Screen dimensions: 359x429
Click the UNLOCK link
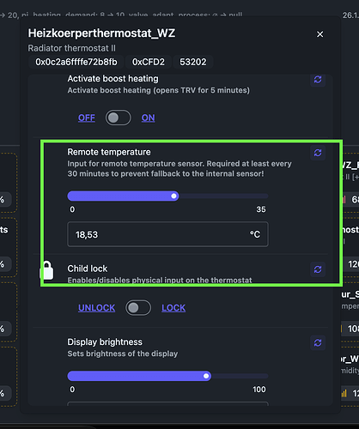pyautogui.click(x=97, y=308)
